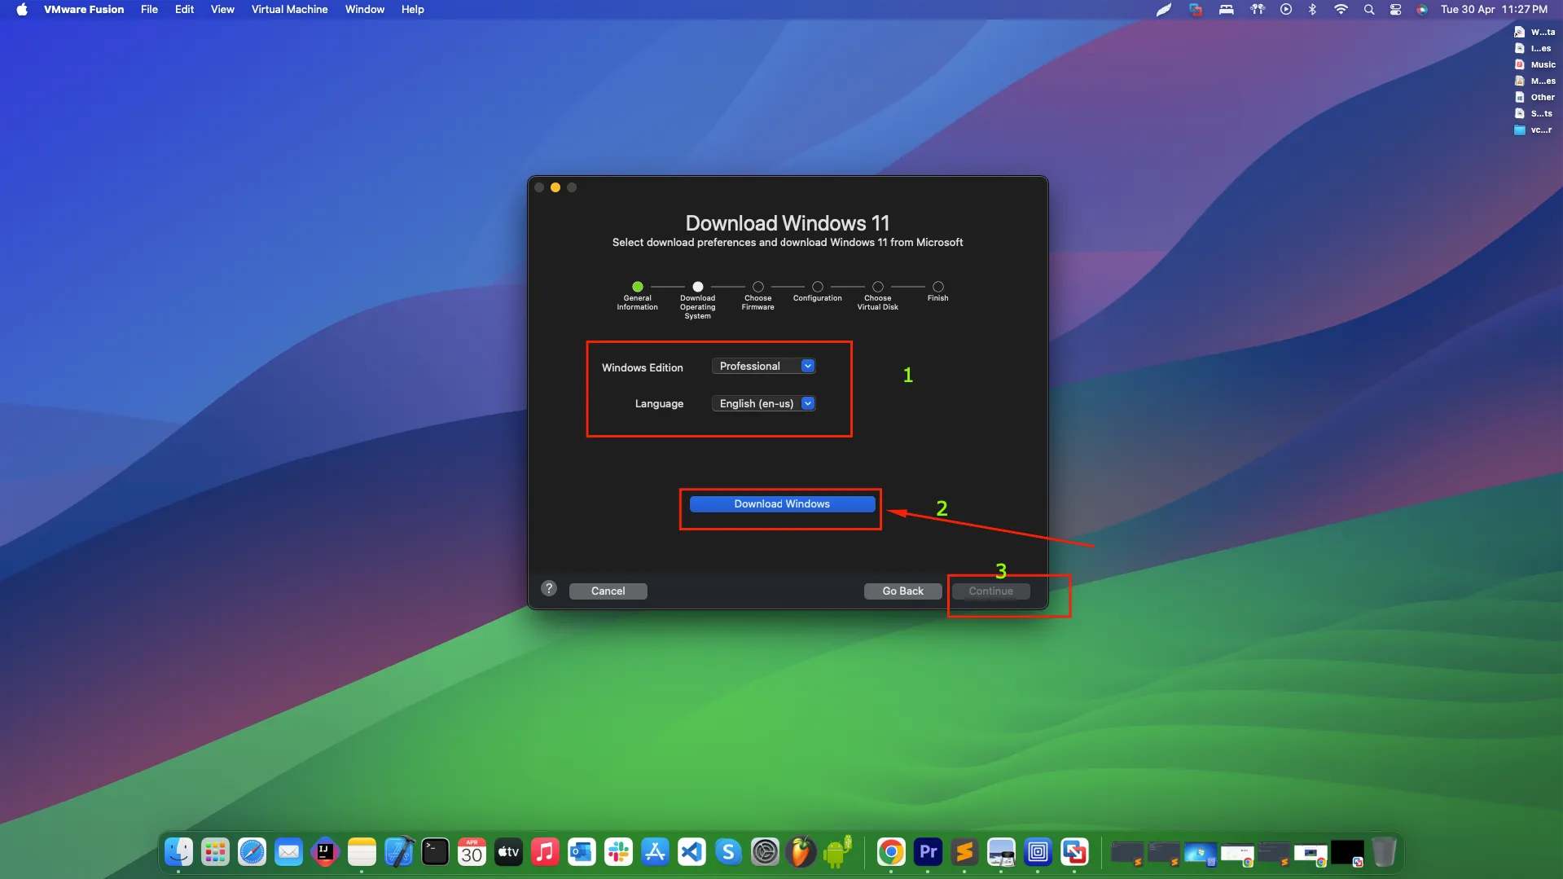Image resolution: width=1563 pixels, height=879 pixels.
Task: Open System Settings from the Dock
Action: 765,852
